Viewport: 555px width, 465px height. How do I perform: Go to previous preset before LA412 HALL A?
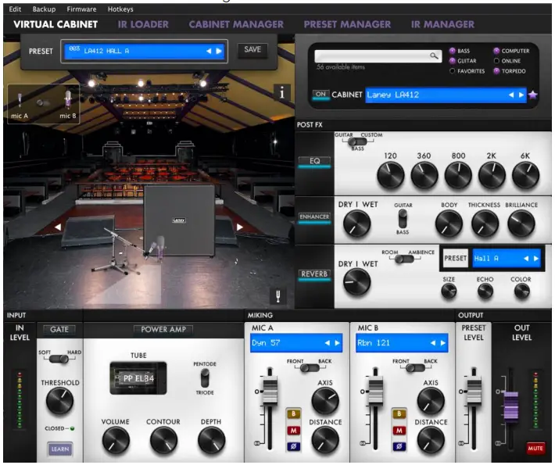click(x=209, y=51)
